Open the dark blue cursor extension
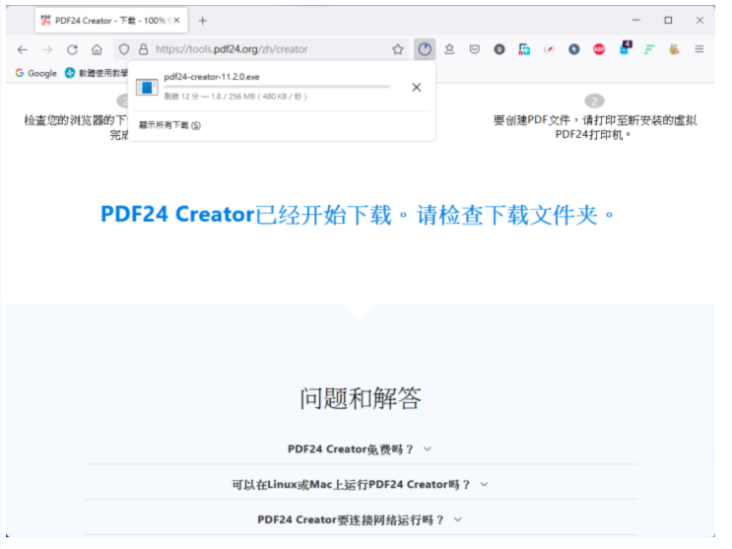This screenshot has height=549, width=732. (573, 49)
